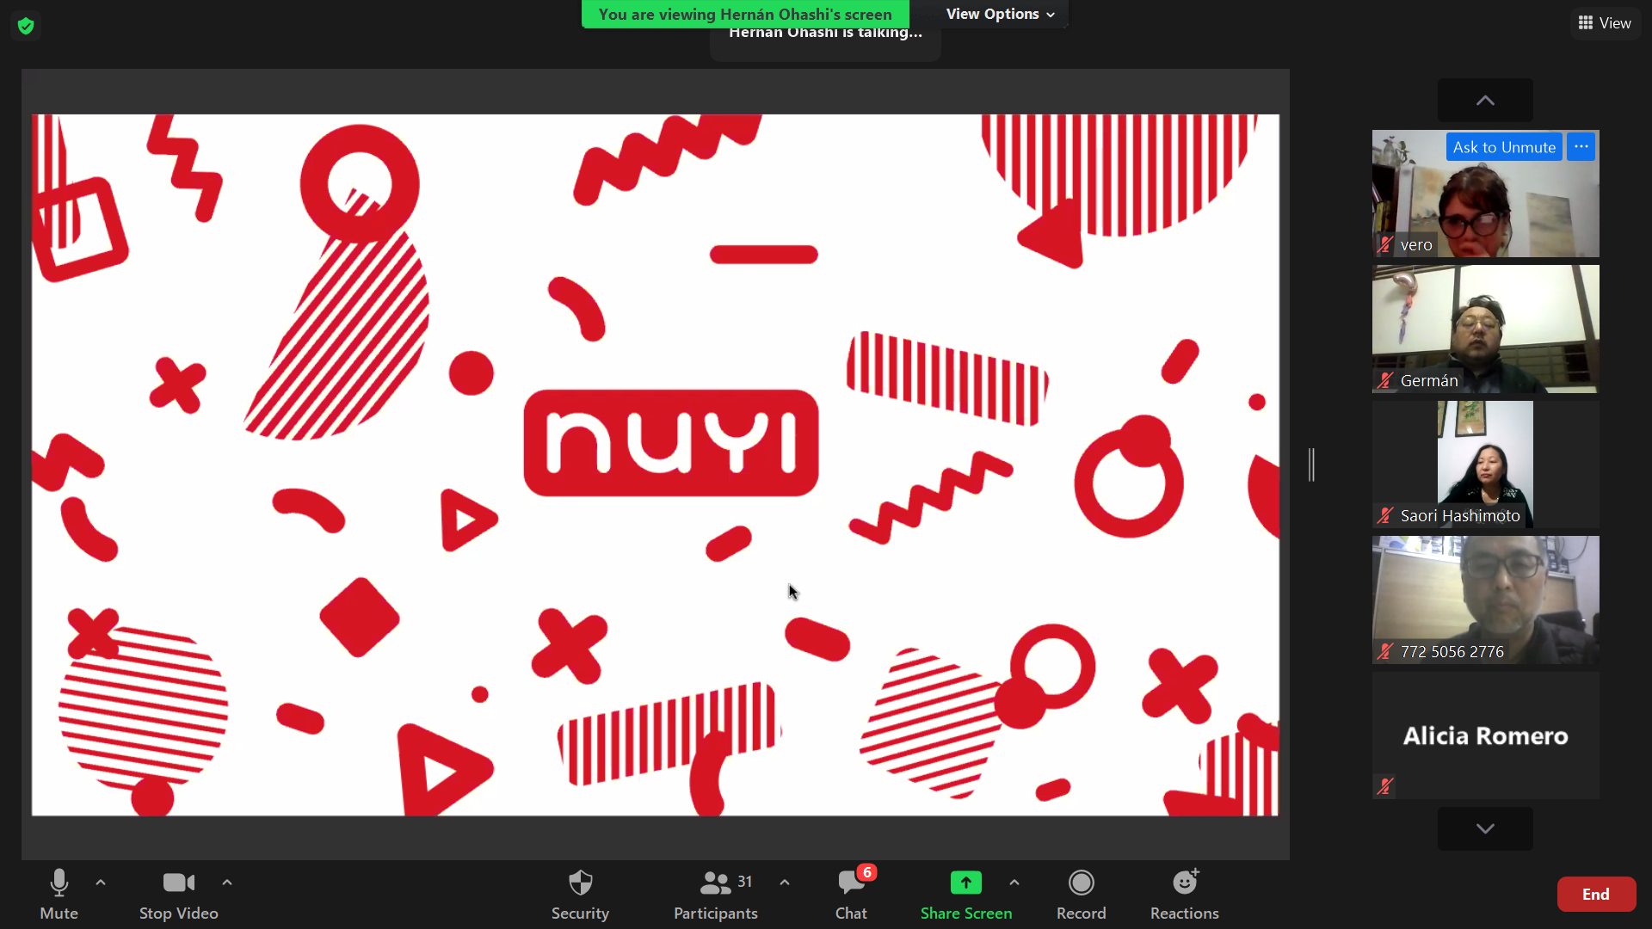Select Germán's video thumbnail
The image size is (1652, 929).
[1486, 329]
